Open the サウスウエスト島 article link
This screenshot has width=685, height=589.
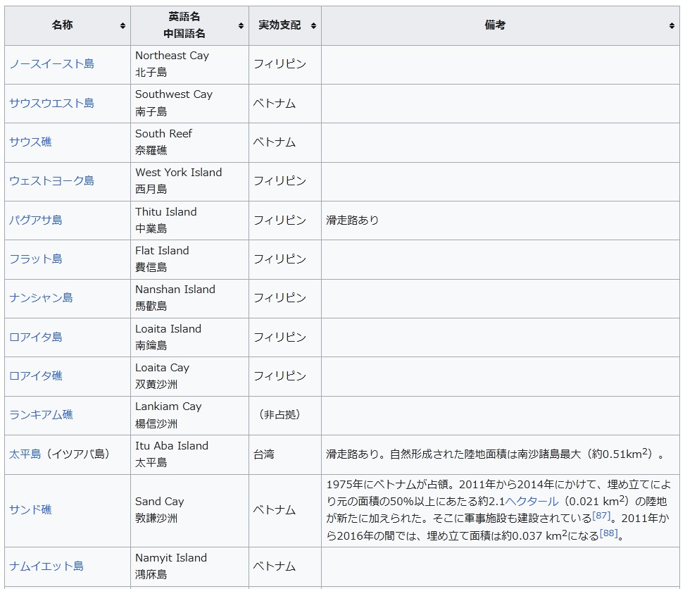(x=51, y=103)
